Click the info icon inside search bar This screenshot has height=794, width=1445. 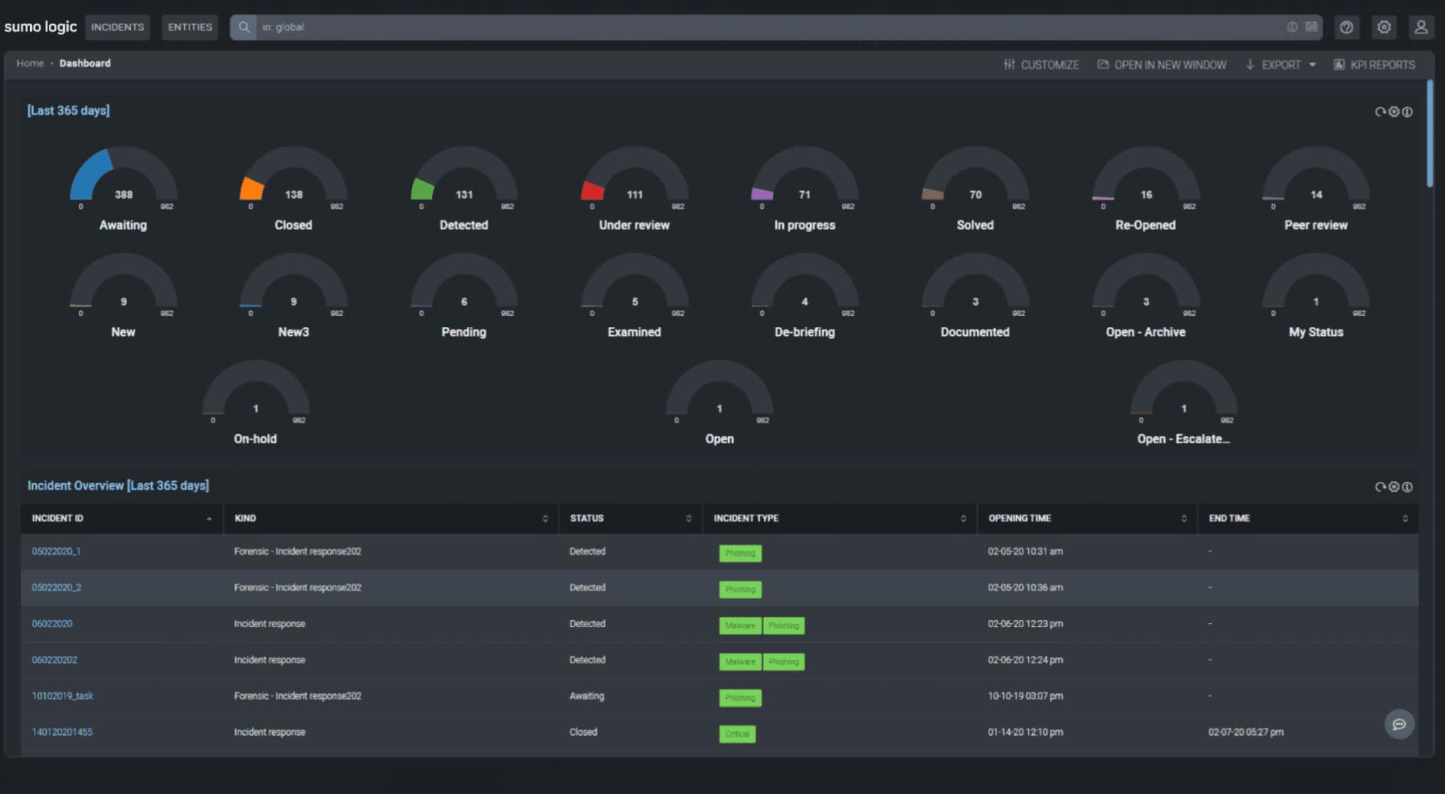1293,27
